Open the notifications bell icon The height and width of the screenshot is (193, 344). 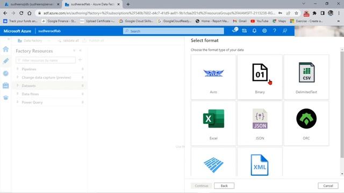click(x=254, y=31)
